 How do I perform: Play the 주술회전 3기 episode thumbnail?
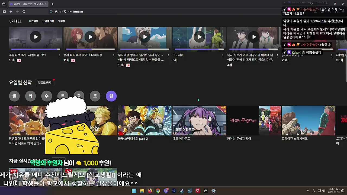click(36, 37)
